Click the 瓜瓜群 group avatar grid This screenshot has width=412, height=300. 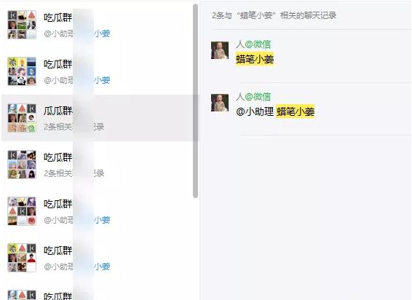pos(22,118)
